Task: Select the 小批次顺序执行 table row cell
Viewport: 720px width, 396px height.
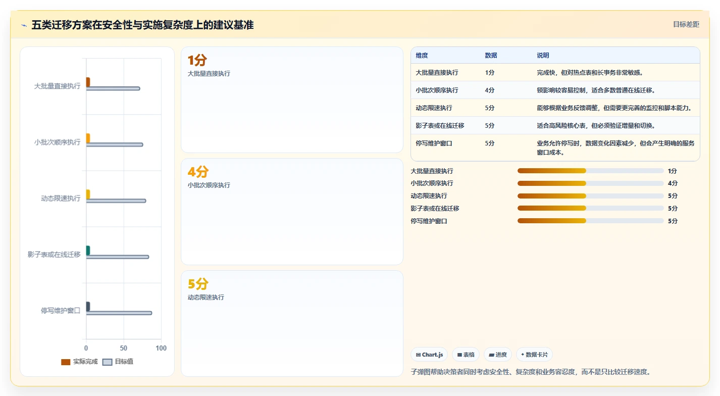Action: (437, 90)
